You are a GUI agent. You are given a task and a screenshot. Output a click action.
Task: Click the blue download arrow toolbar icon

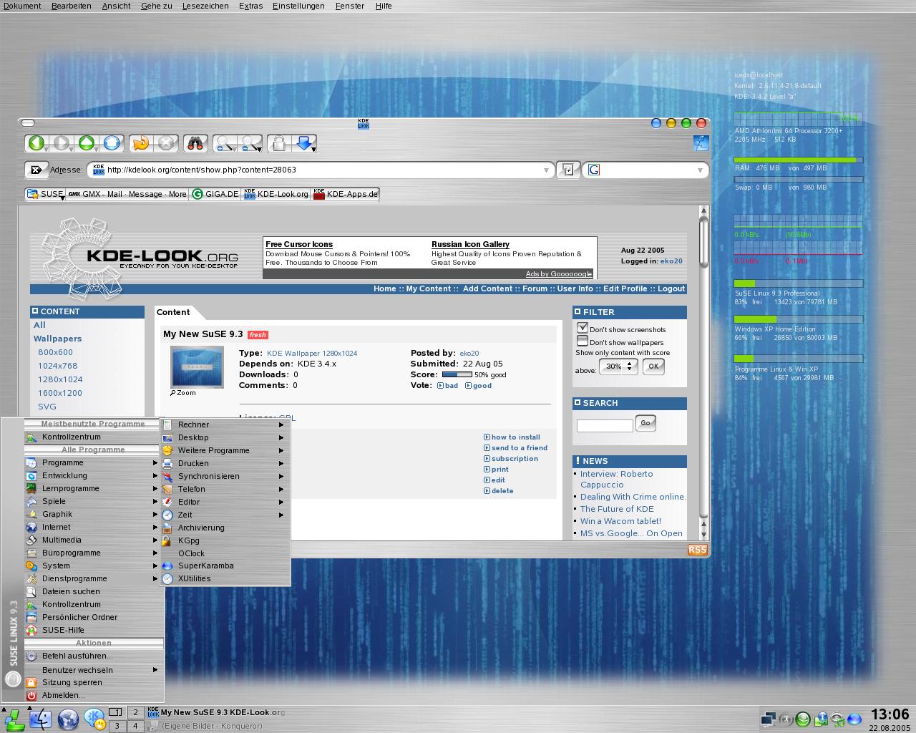305,143
